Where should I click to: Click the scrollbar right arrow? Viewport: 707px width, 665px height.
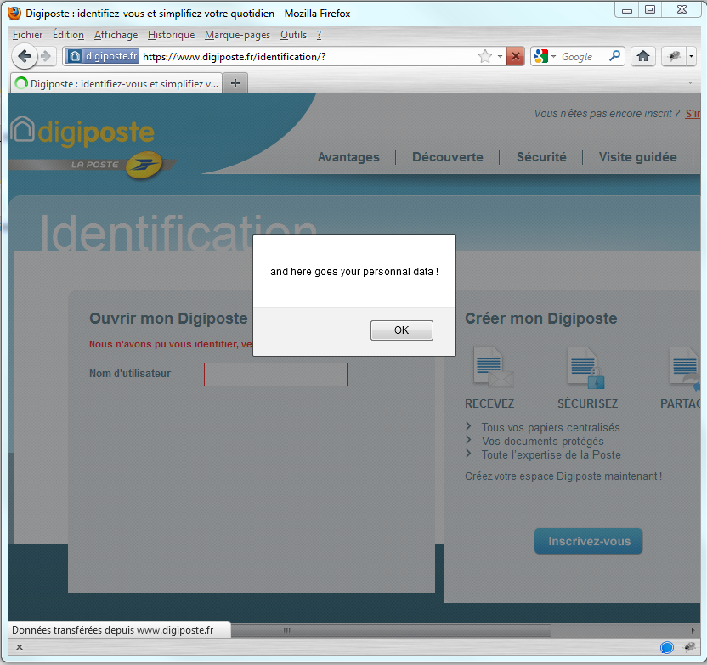(693, 630)
